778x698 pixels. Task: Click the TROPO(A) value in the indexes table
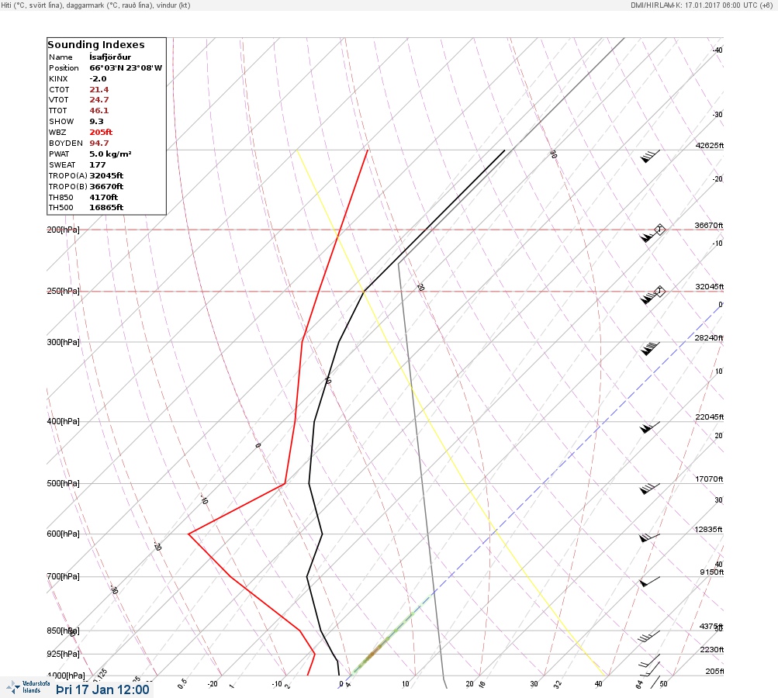[x=107, y=175]
